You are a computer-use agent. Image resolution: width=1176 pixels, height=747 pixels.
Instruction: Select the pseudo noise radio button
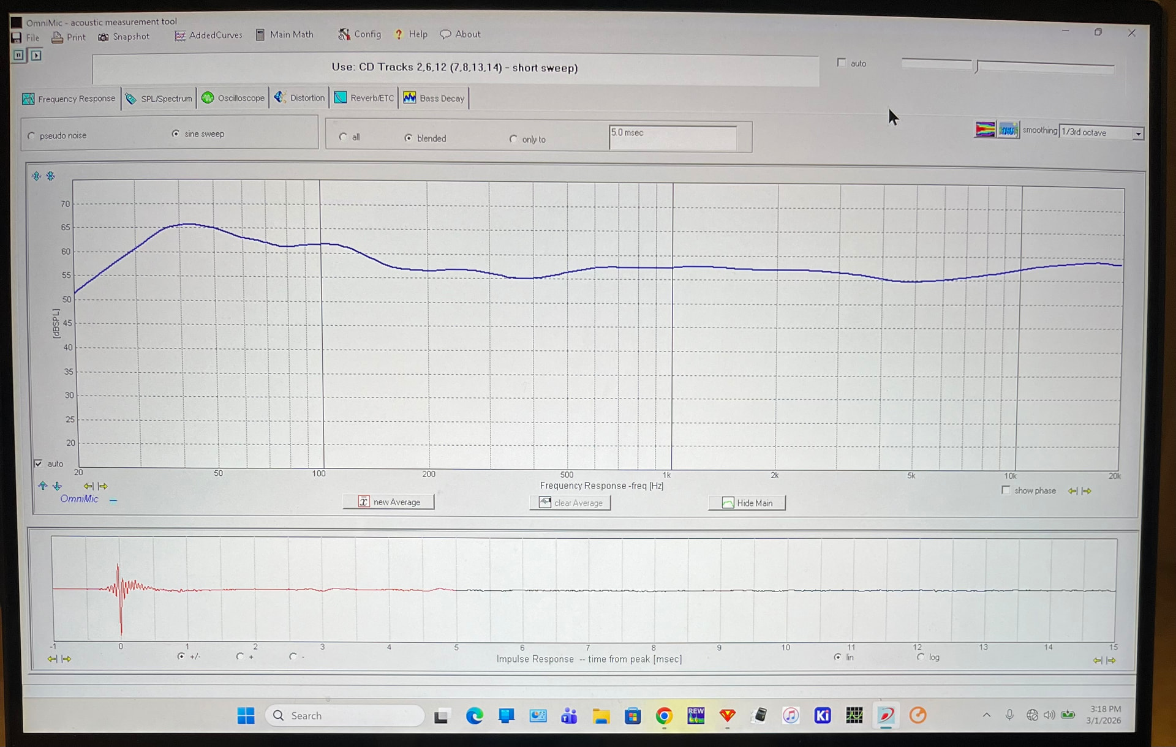tap(32, 136)
